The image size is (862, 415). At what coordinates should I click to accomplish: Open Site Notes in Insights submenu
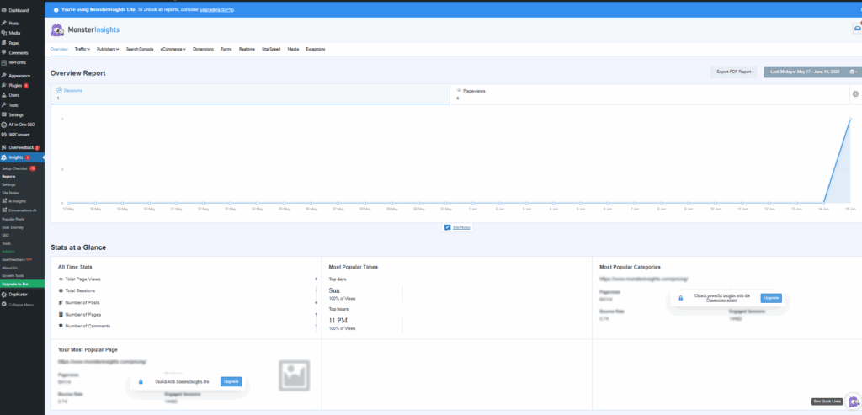10,193
